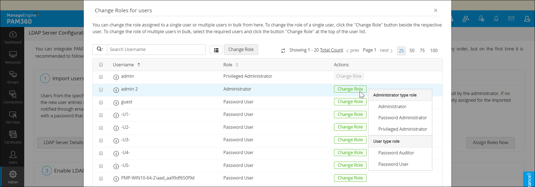Image resolution: width=535 pixels, height=187 pixels.
Task: Sort the table by Username column
Action: point(139,65)
